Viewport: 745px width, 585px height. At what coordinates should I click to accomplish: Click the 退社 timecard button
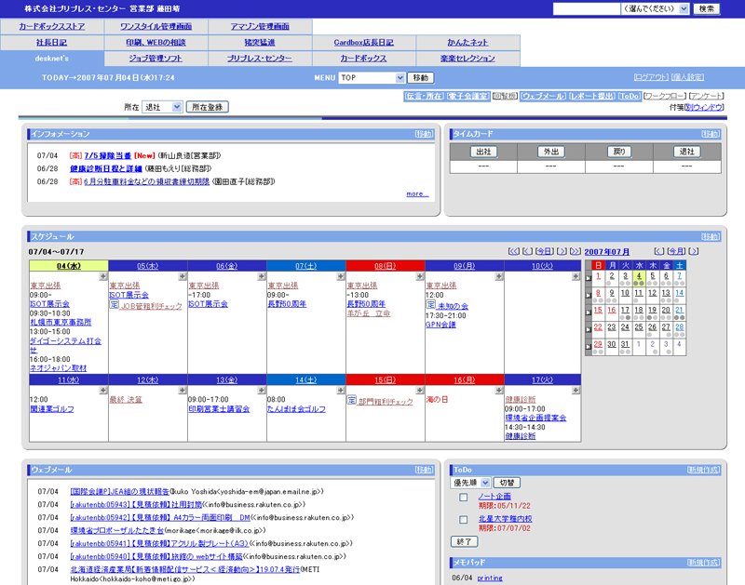(687, 152)
